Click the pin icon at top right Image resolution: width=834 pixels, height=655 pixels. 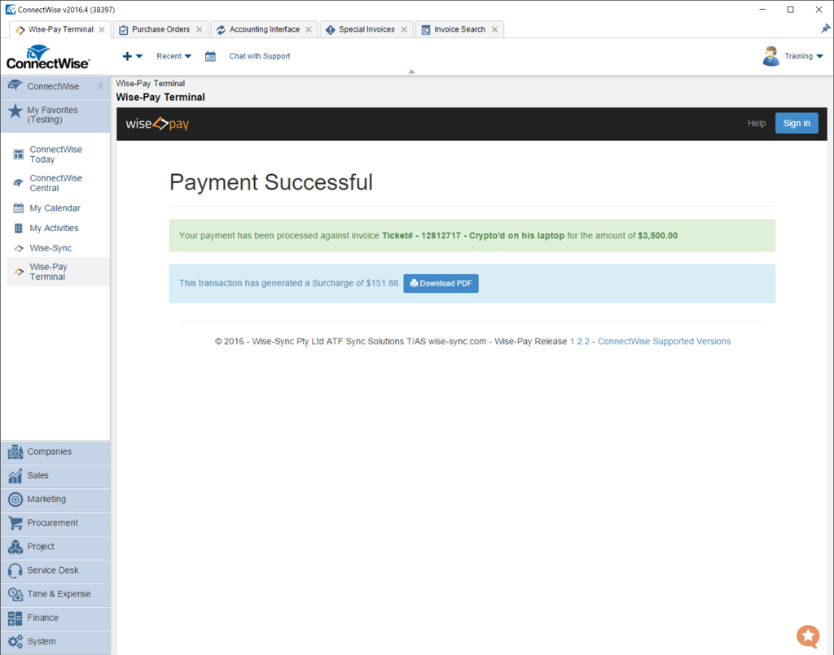tap(825, 28)
